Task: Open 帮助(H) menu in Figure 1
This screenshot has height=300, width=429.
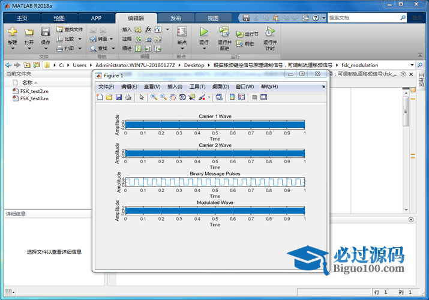Action: coord(269,86)
